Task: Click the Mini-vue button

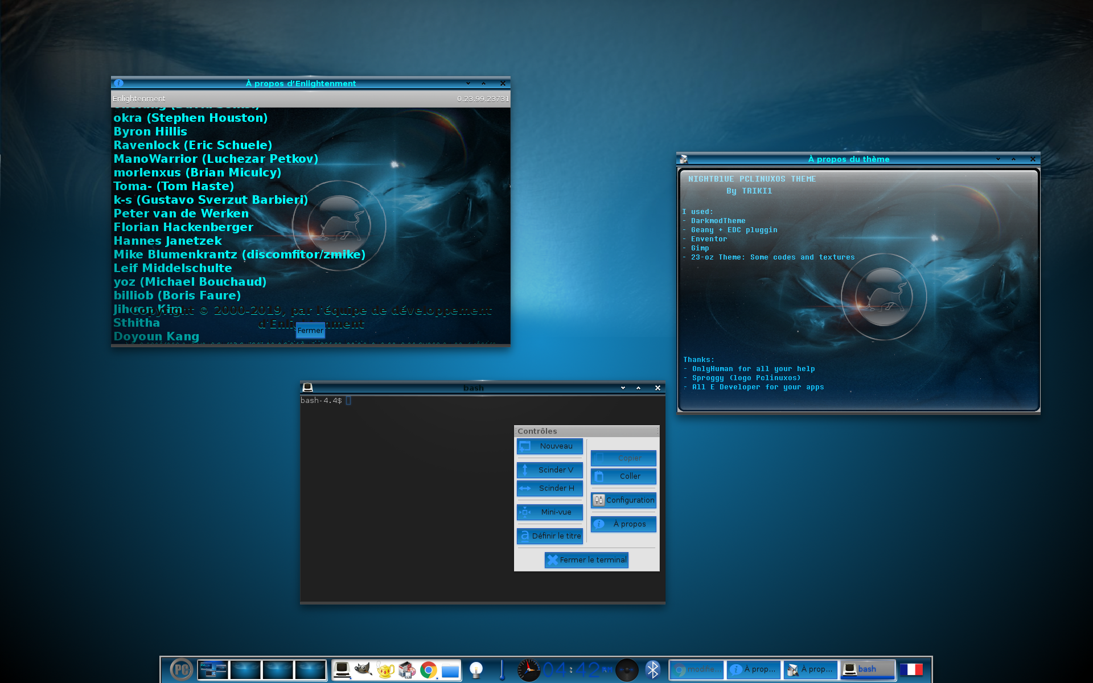Action: [x=550, y=512]
